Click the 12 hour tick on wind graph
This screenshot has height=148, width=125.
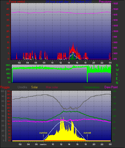click(x=61, y=63)
